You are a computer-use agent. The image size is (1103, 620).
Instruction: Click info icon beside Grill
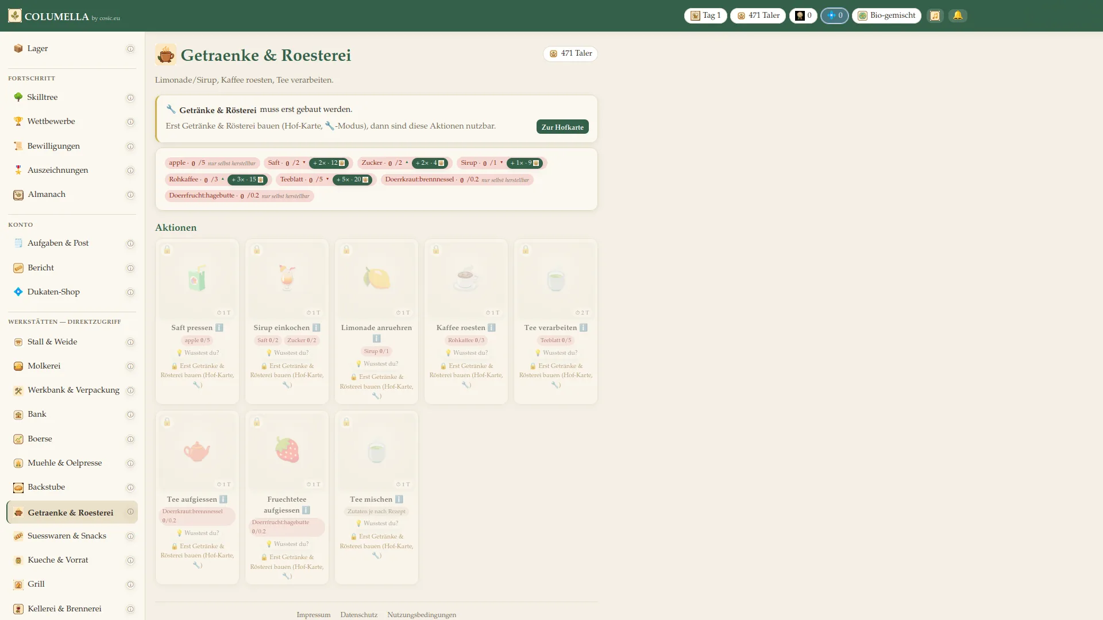pos(130,584)
